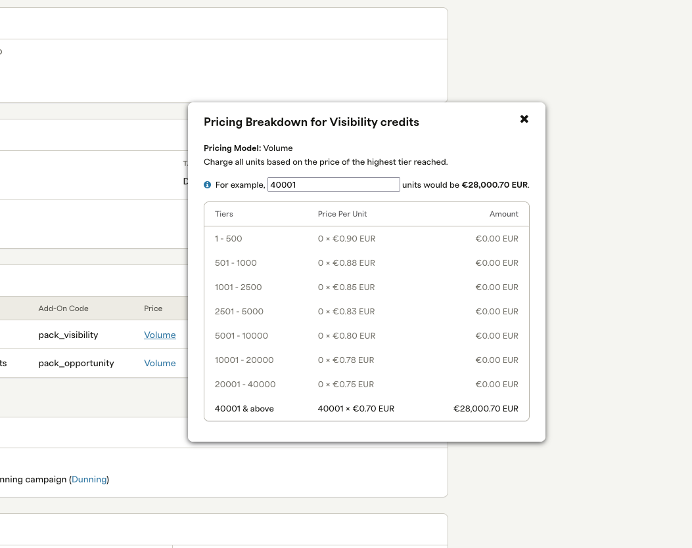This screenshot has width=692, height=548.
Task: Select the 20001 - 40000 tier row
Action: click(x=366, y=384)
